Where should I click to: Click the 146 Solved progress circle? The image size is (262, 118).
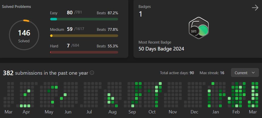point(24,35)
